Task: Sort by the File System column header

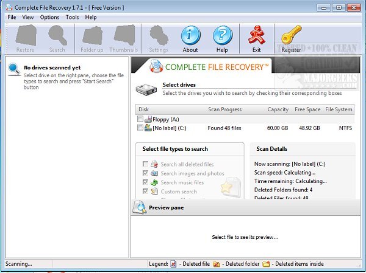Action: (x=339, y=109)
